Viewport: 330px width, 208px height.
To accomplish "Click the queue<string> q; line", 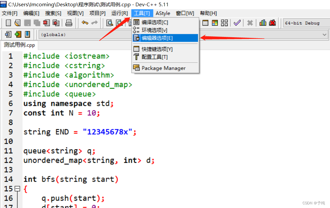I will pyautogui.click(x=60, y=151).
